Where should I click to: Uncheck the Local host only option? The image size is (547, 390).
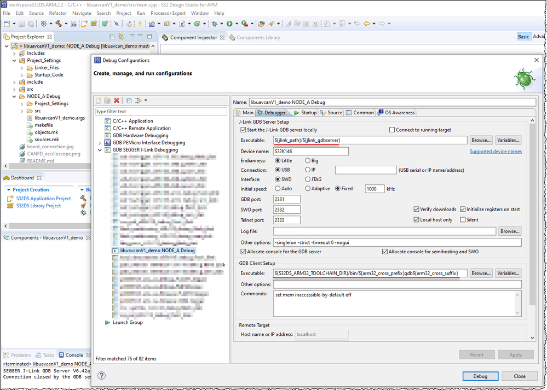(416, 219)
